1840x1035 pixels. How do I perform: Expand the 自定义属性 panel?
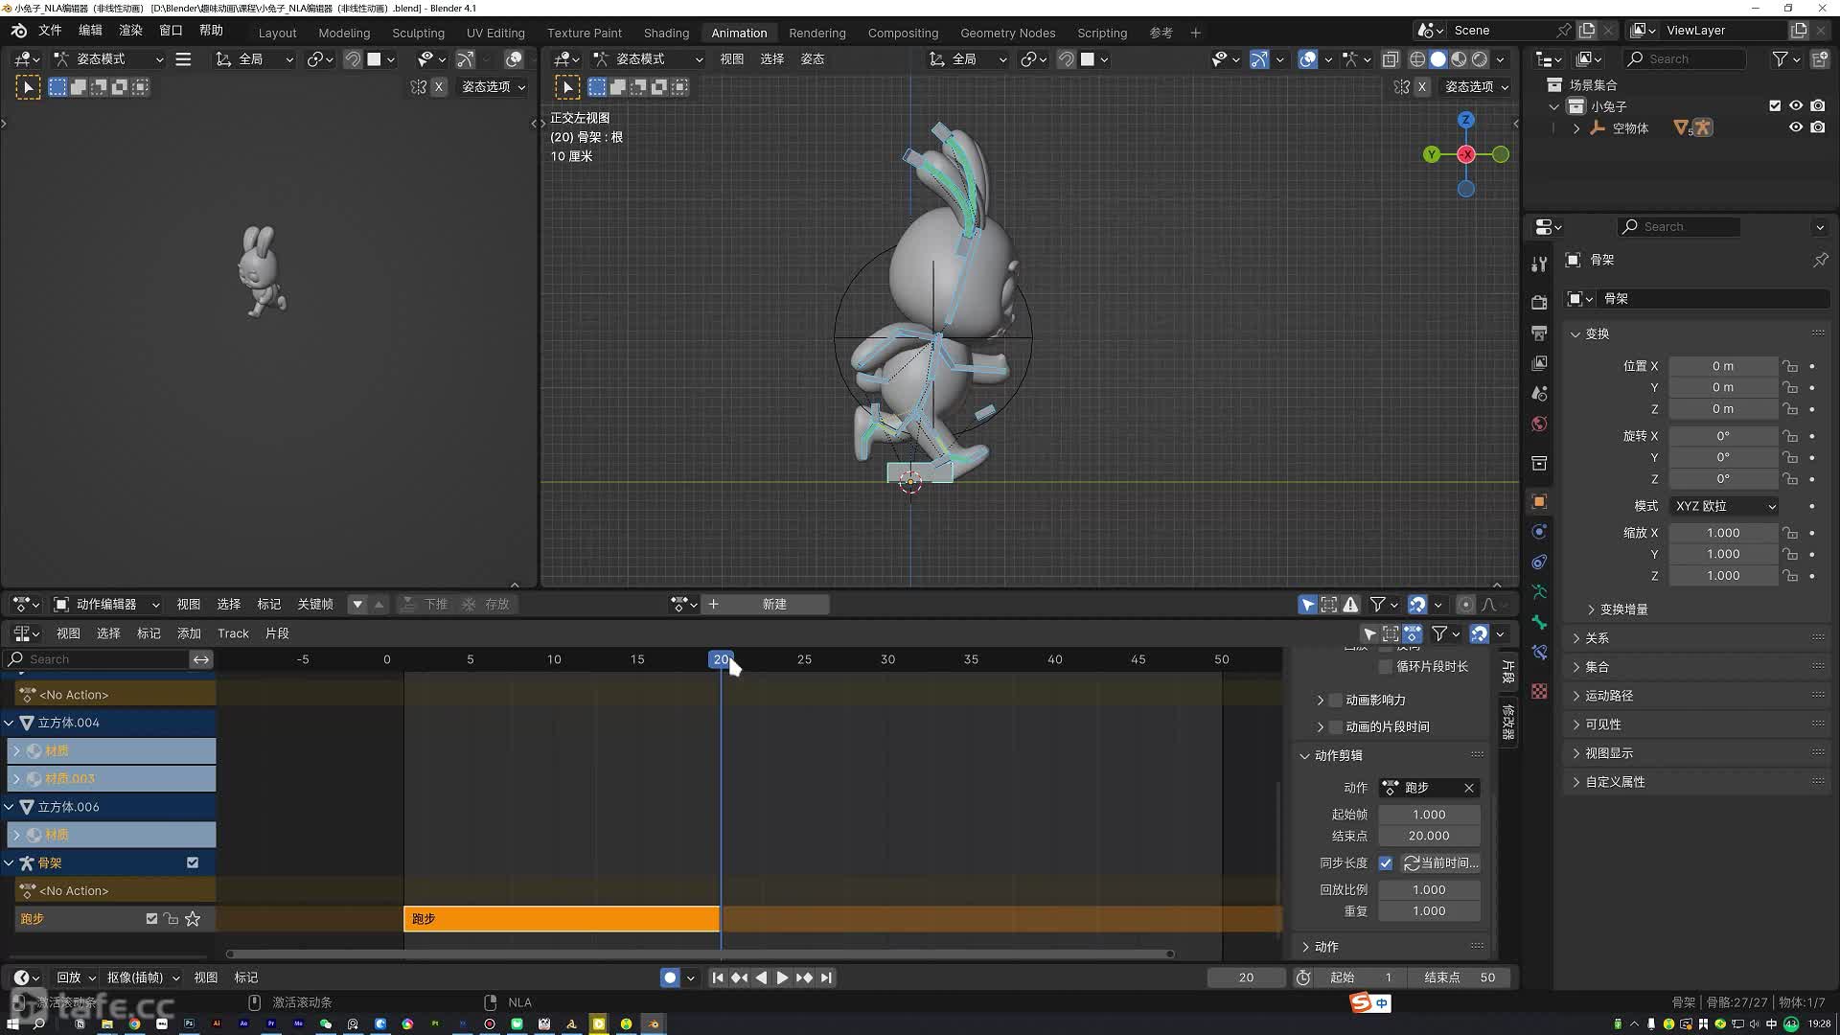click(x=1576, y=782)
